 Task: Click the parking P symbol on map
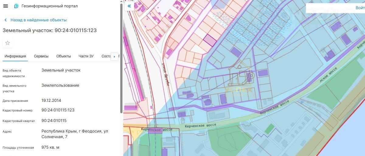[301, 103]
